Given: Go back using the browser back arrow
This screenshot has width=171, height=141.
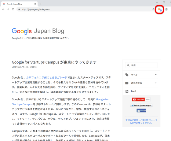Looking at the screenshot, I should click(3, 9).
